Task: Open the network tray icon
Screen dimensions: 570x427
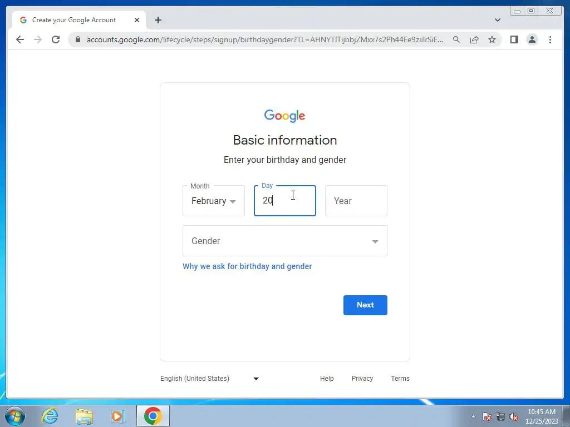Action: click(x=500, y=416)
